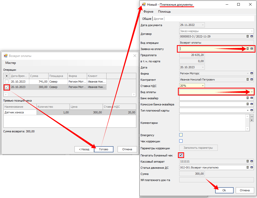The image size is (257, 198).
Task: Open the Форма menu
Action: pos(148,12)
